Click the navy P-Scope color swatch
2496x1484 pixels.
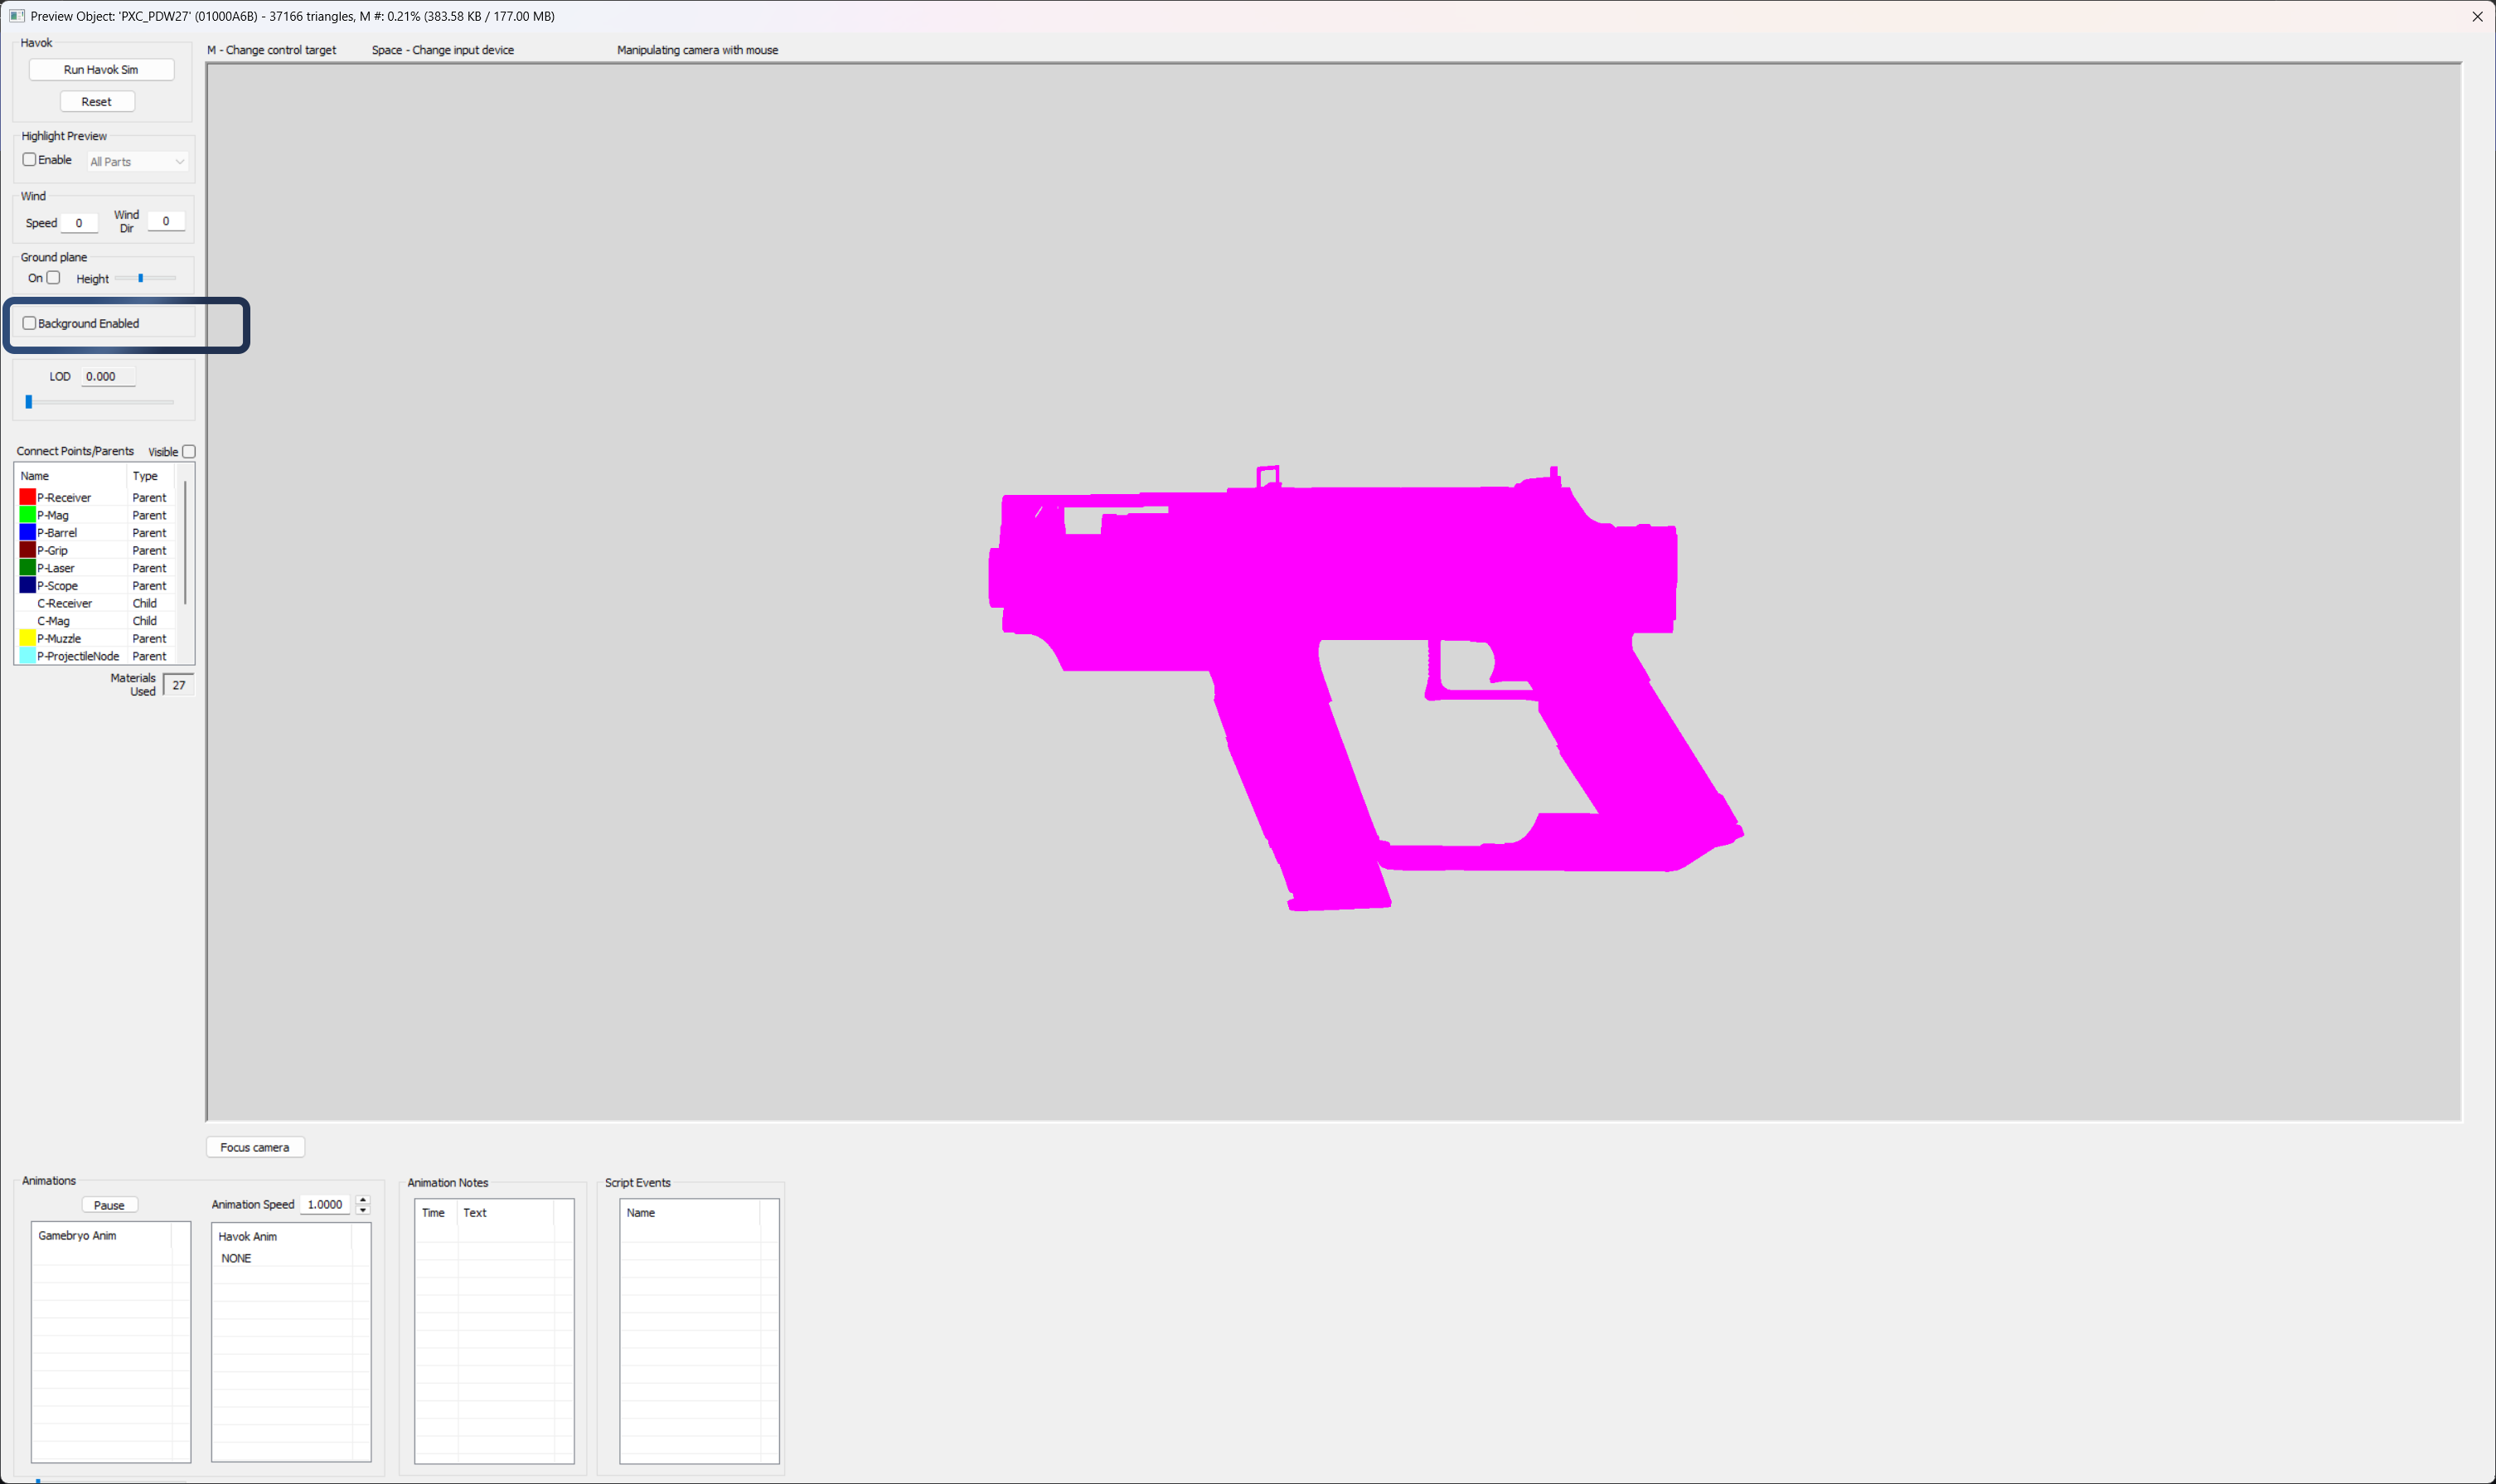28,585
